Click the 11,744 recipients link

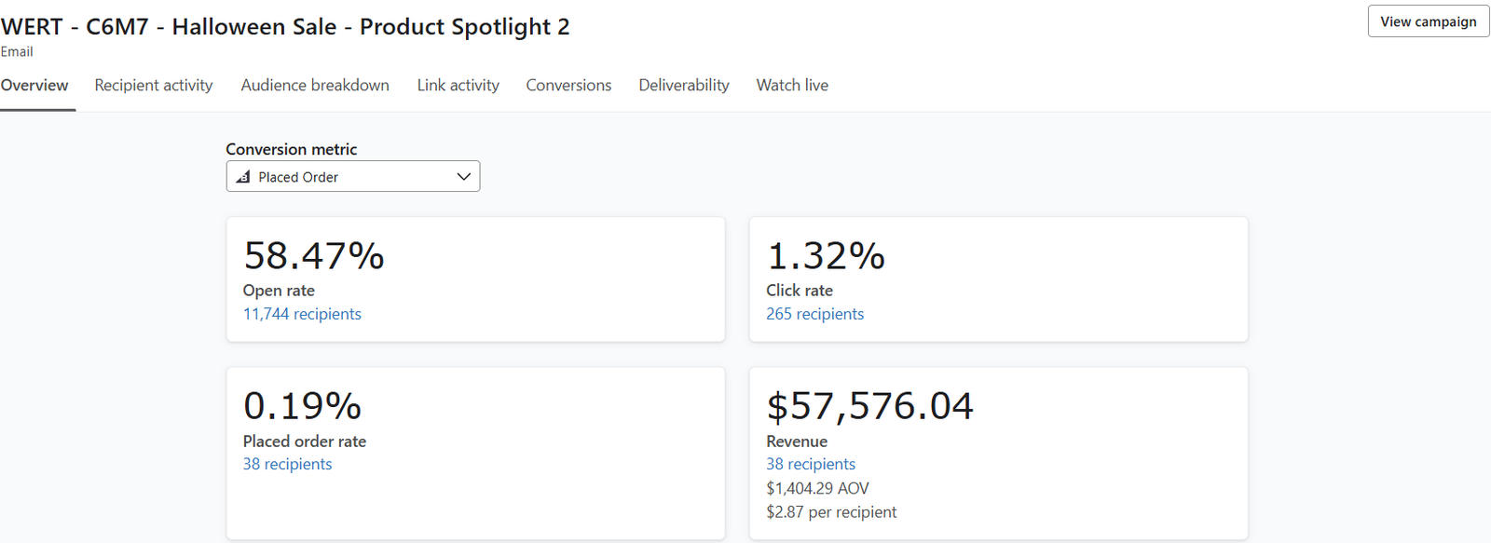point(302,314)
